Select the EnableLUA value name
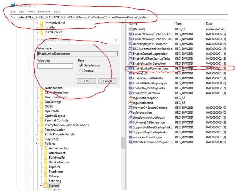Screen dimensions: 242x193 [140, 73]
